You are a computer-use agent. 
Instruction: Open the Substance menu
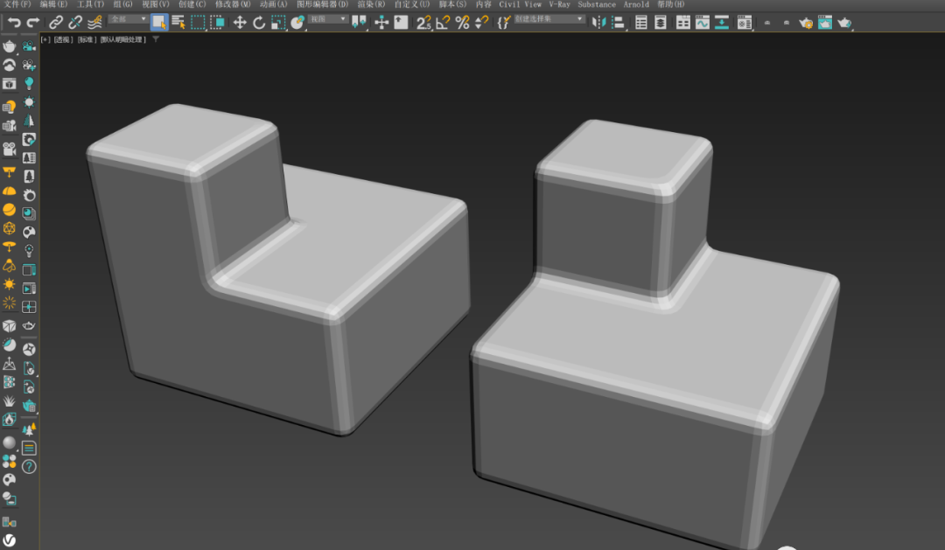(x=597, y=4)
